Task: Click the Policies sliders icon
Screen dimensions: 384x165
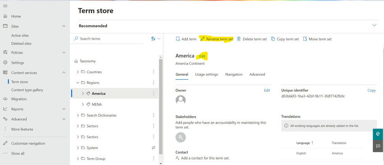Action: [x=5, y=52]
